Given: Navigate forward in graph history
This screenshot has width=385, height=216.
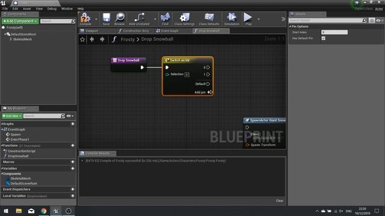Looking at the screenshot, I should (102, 39).
